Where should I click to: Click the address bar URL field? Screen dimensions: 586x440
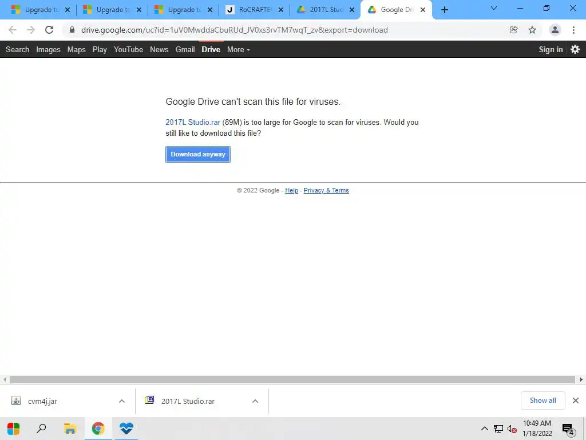click(235, 30)
